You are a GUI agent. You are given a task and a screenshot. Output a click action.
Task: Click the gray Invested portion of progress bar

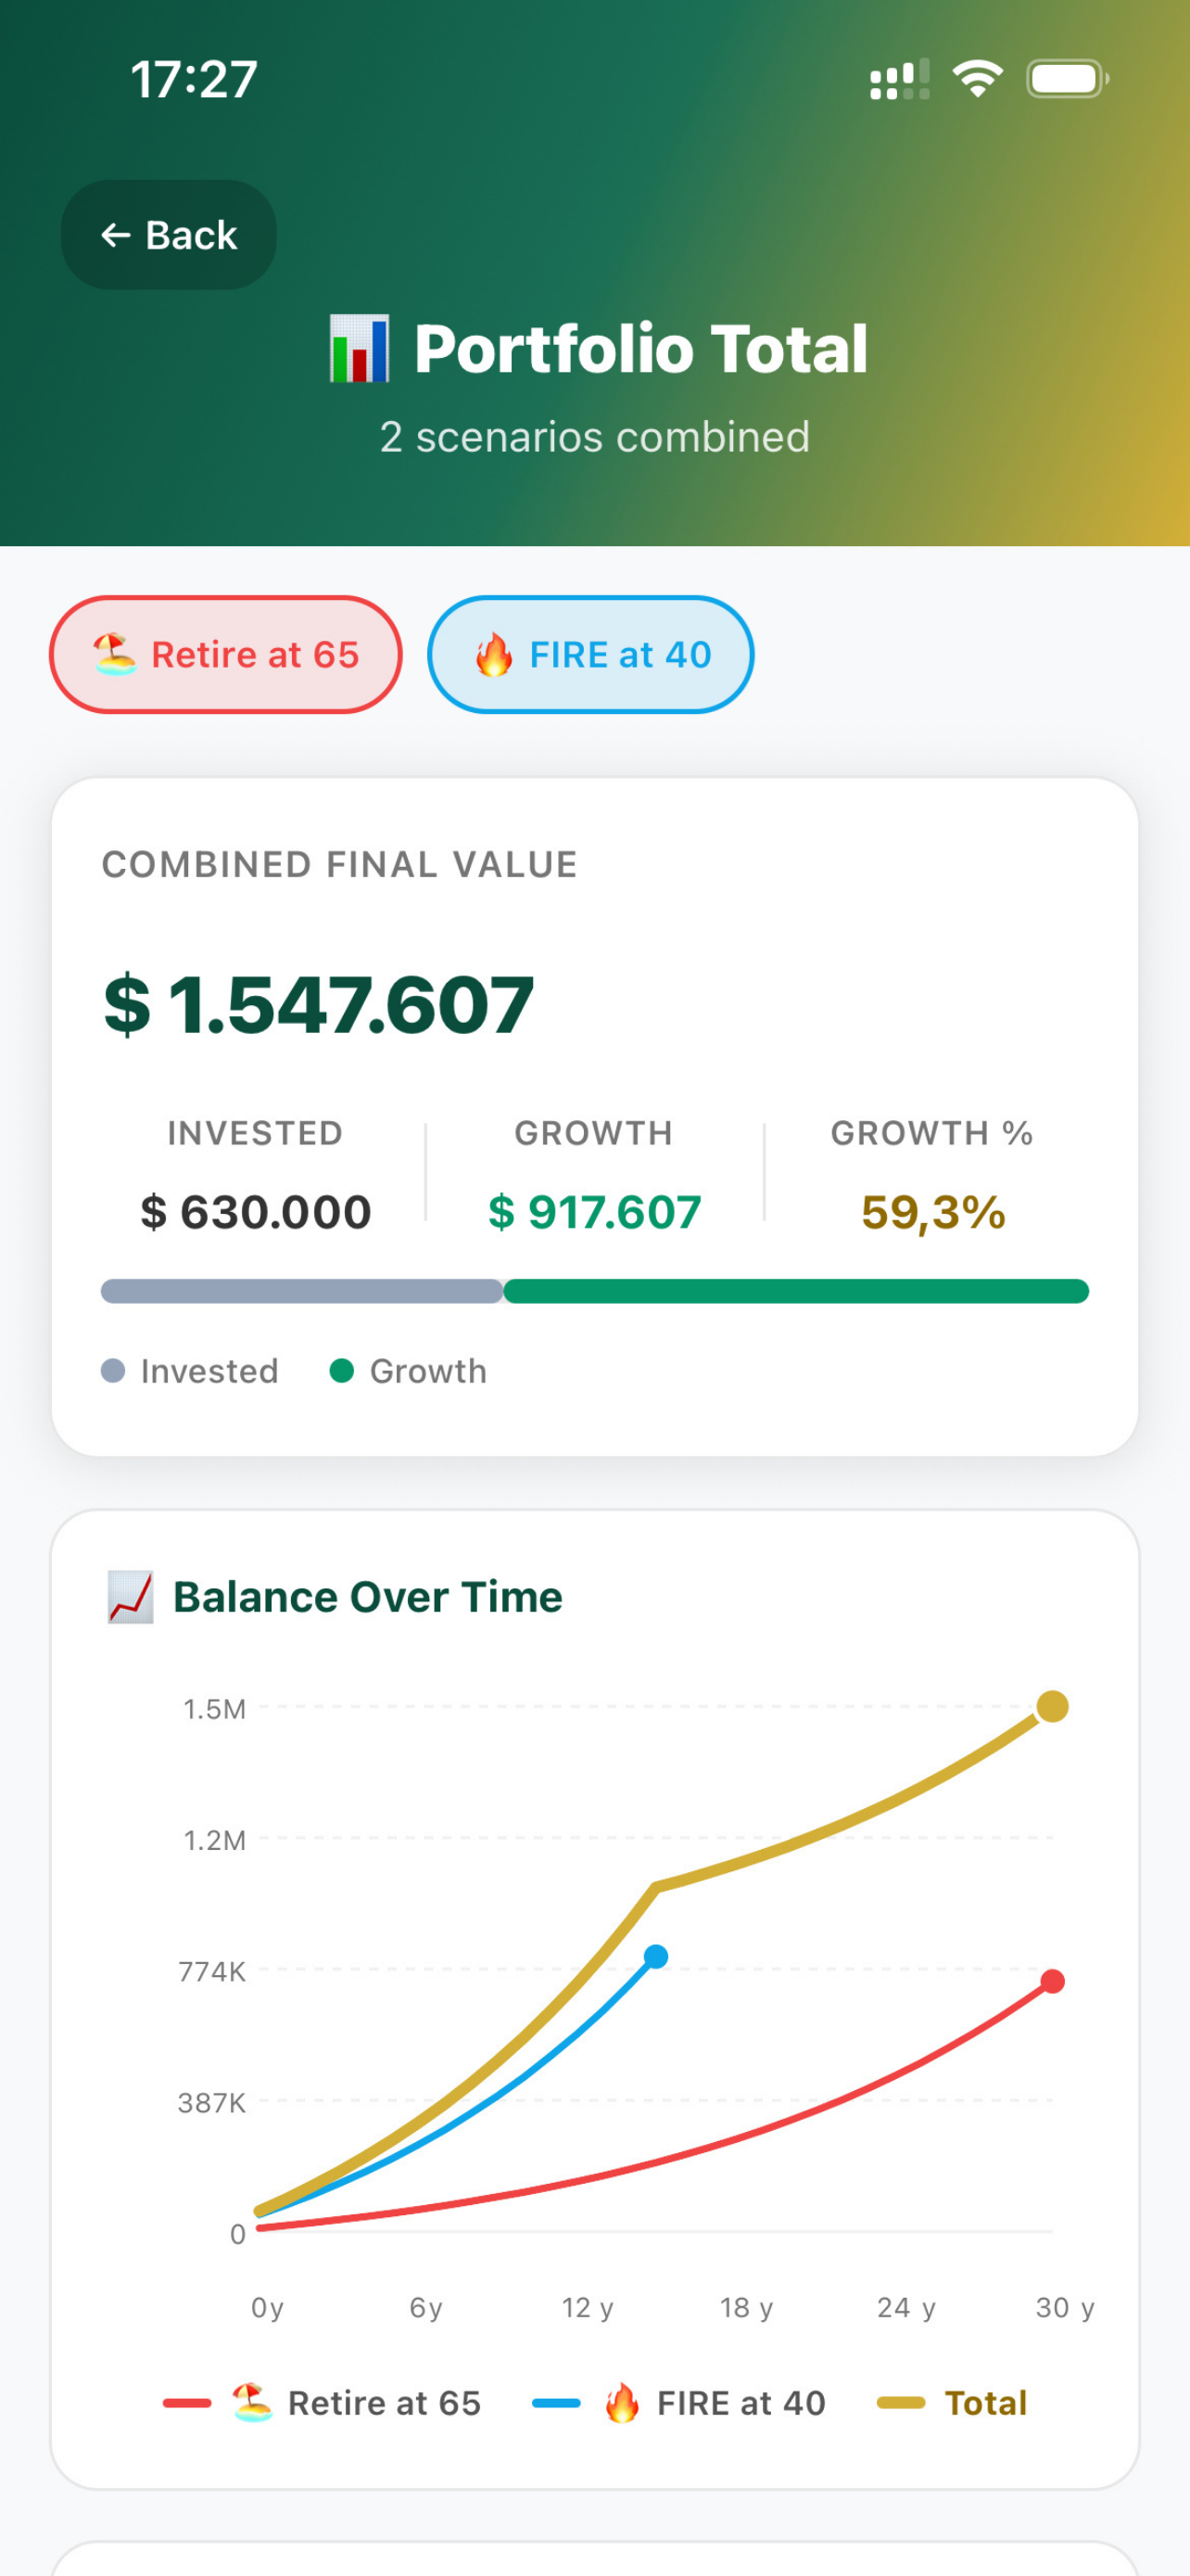[x=302, y=1291]
